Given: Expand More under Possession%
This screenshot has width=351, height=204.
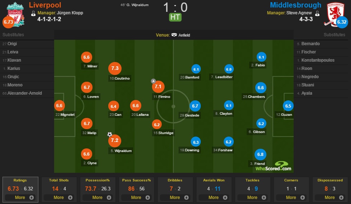Looking at the screenshot, I should pyautogui.click(x=98, y=198).
